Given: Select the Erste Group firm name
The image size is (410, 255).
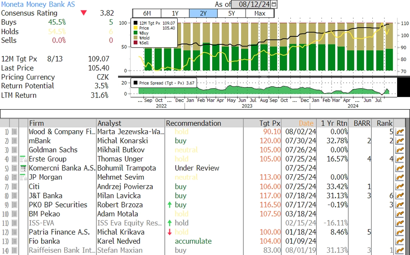Looking at the screenshot, I should (48, 159).
